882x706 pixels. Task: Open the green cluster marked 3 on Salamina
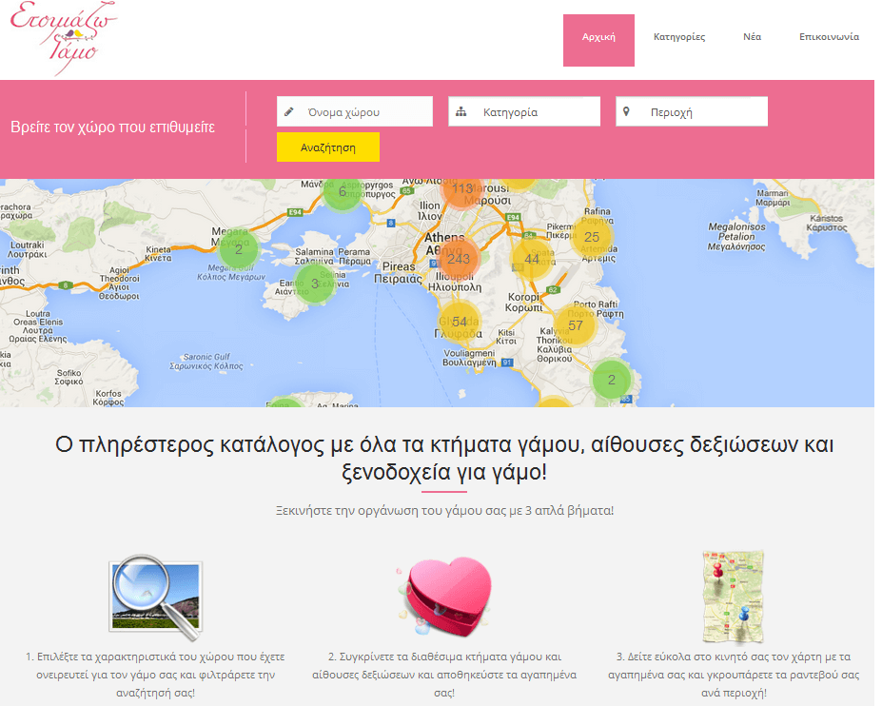pos(314,284)
